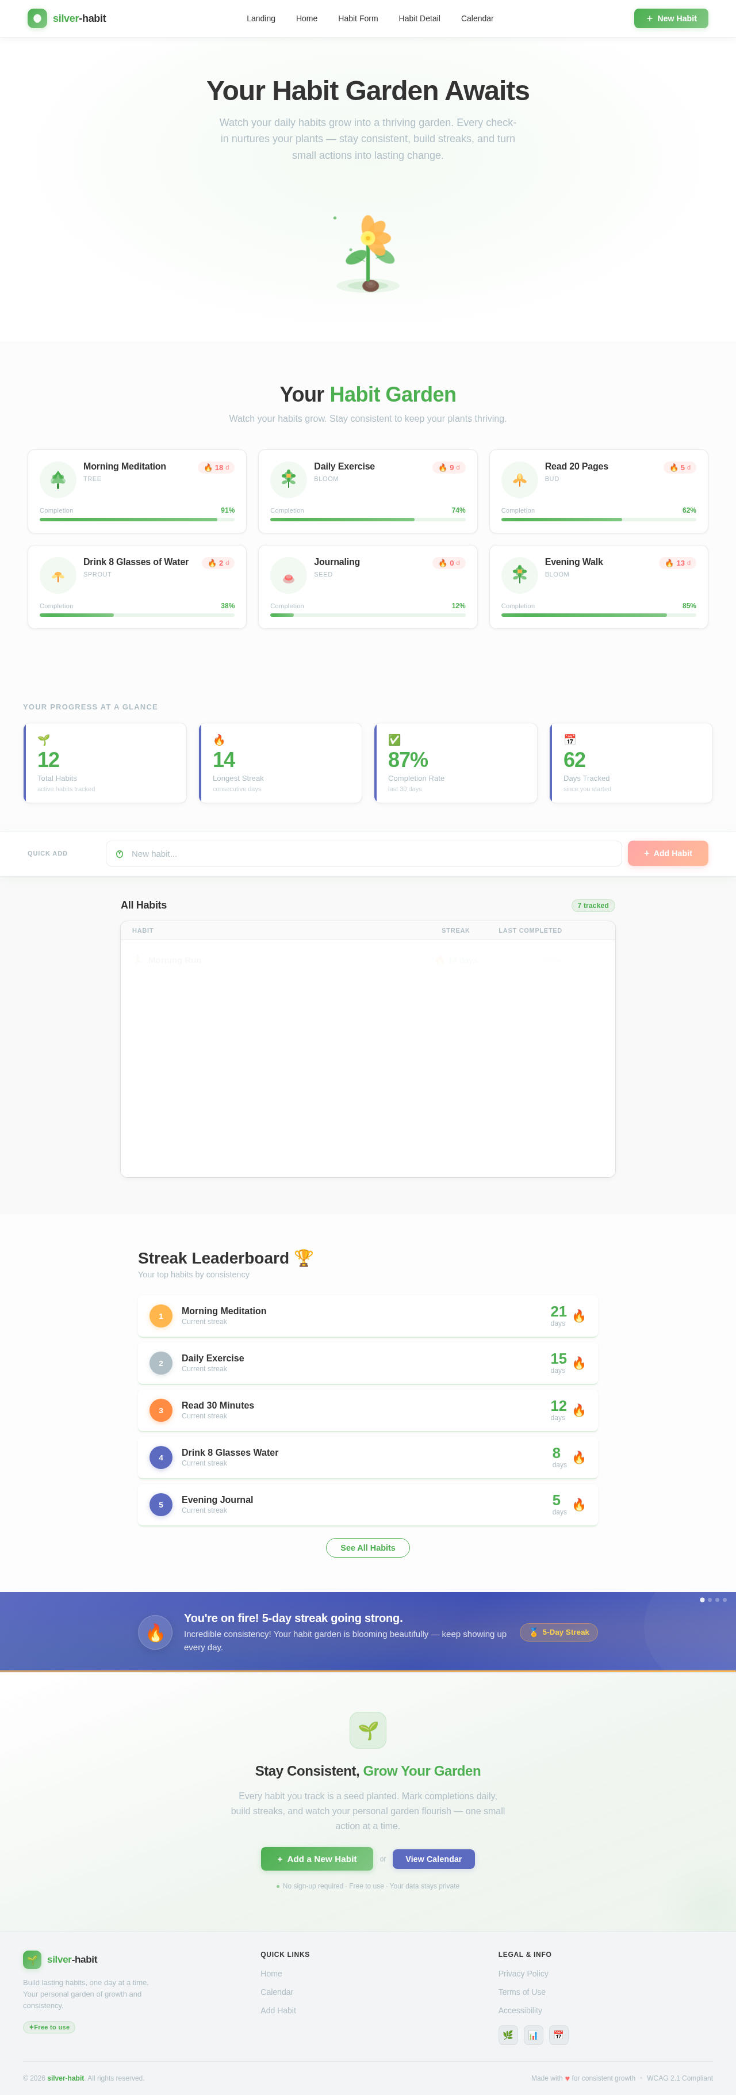Image resolution: width=736 pixels, height=2095 pixels.
Task: Click the Daily Exercise bloom plant icon
Action: click(x=289, y=480)
